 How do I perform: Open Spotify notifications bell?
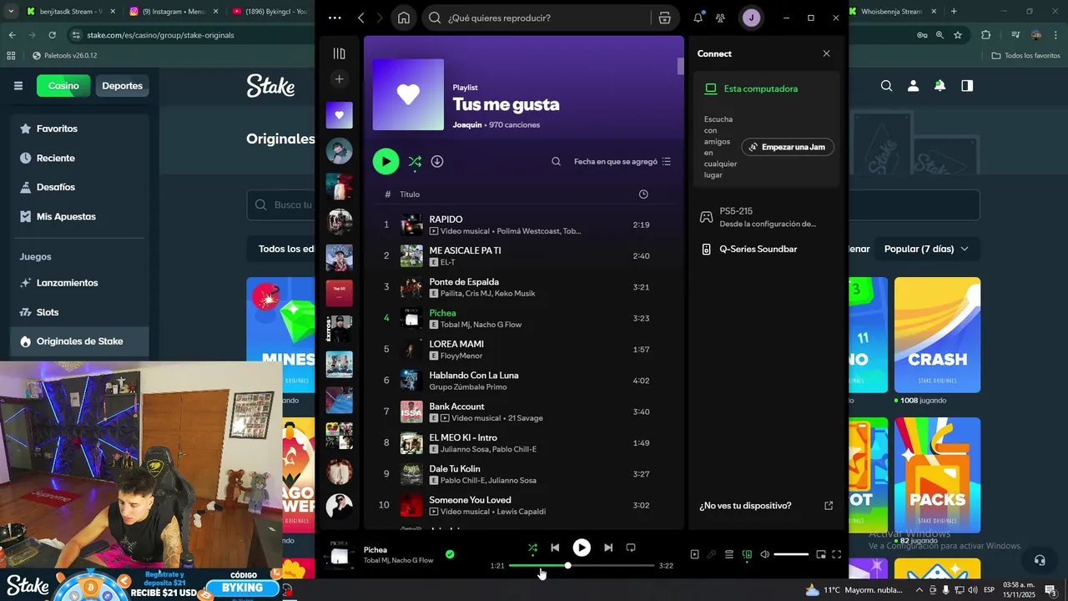coord(698,18)
